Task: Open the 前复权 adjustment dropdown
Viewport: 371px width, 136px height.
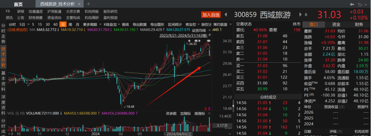Action: (192, 24)
